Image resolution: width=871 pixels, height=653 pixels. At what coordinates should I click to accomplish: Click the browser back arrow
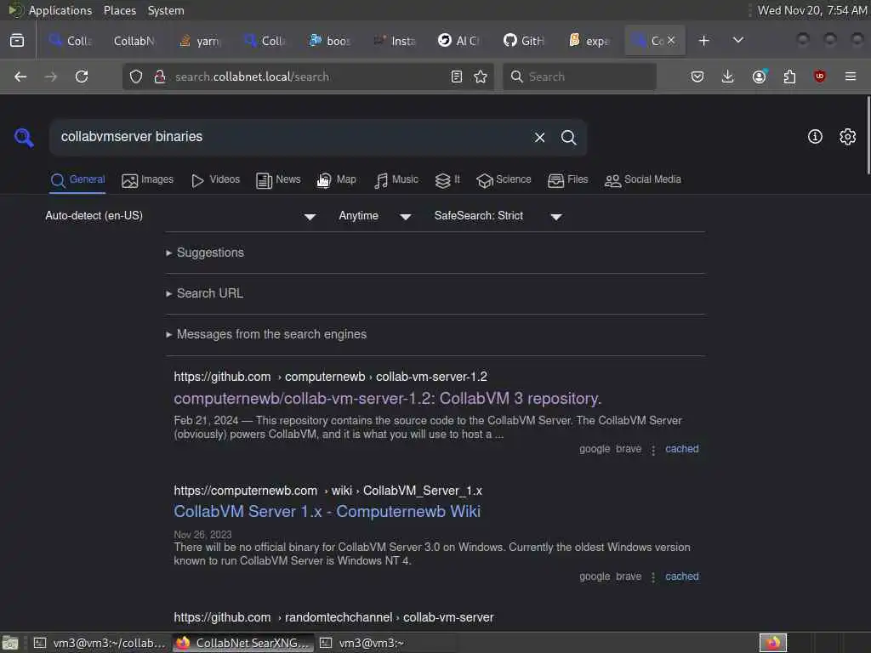click(x=20, y=77)
